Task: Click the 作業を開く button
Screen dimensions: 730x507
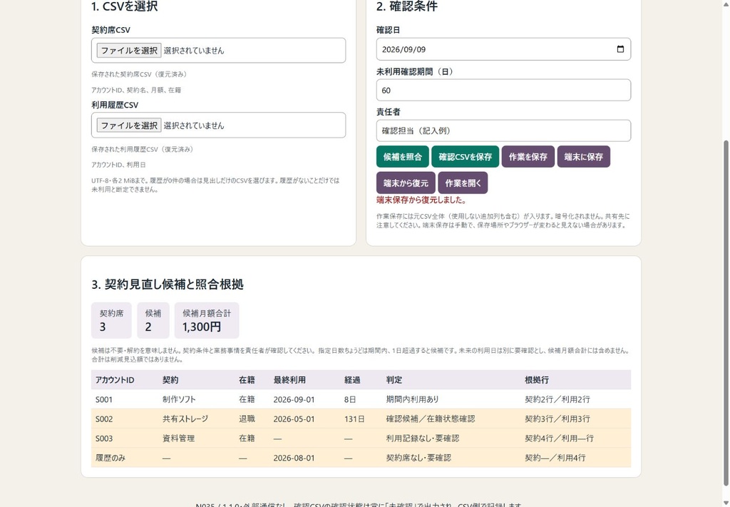Action: (463, 183)
